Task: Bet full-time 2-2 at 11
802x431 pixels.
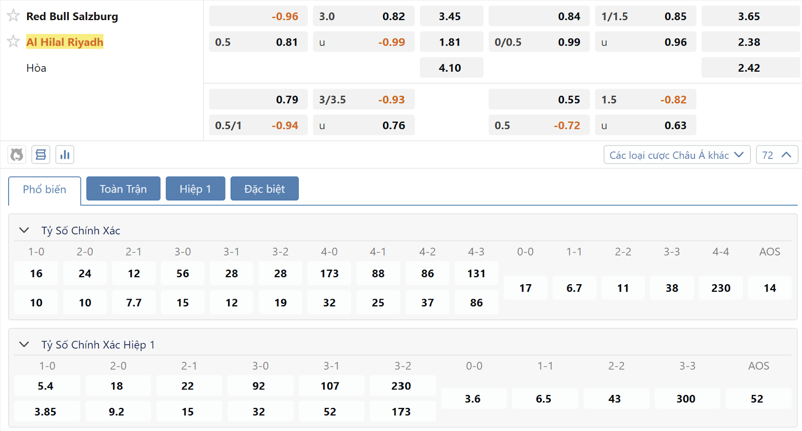Action: click(x=623, y=288)
